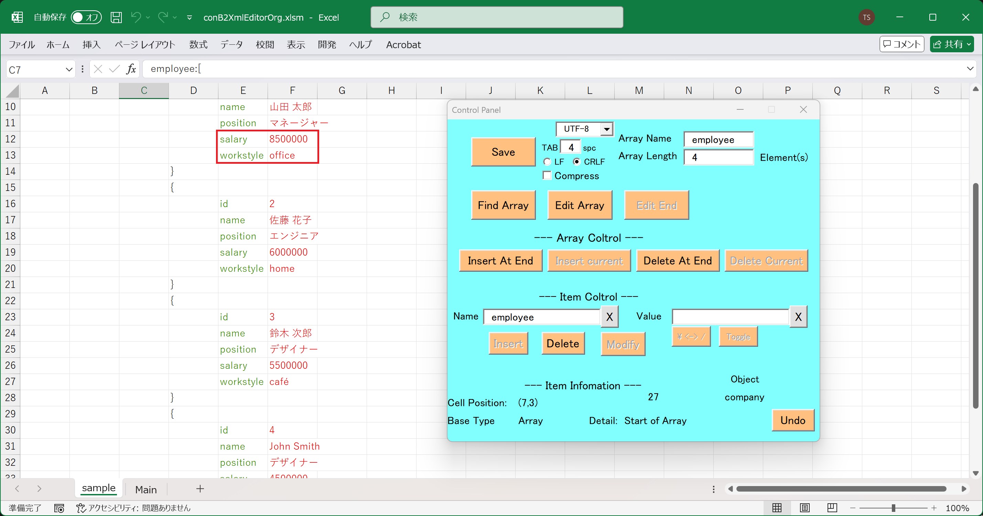The width and height of the screenshot is (983, 516).
Task: Click the Array Name text field
Action: [718, 140]
